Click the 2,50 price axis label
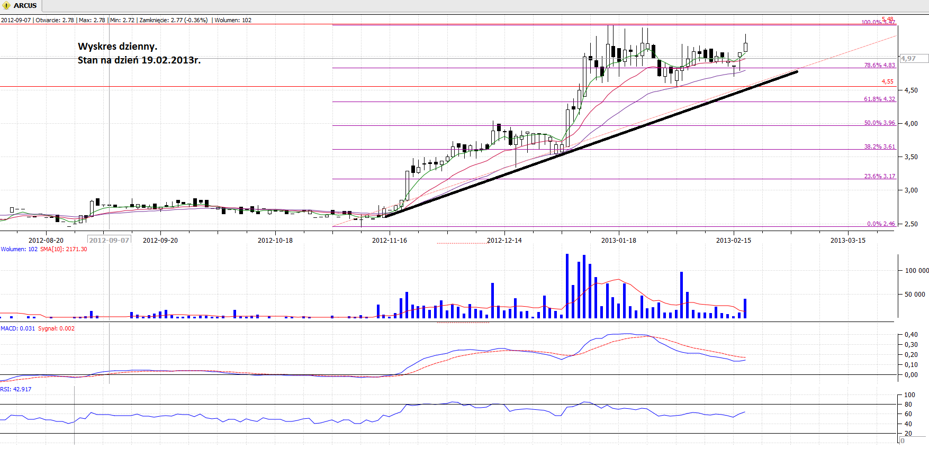 (911, 224)
